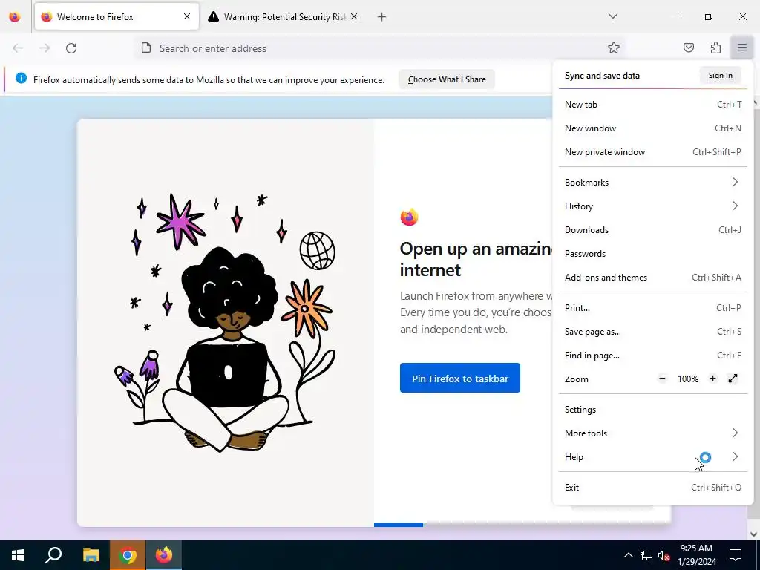
Task: Select New tab menu item
Action: coord(653,104)
